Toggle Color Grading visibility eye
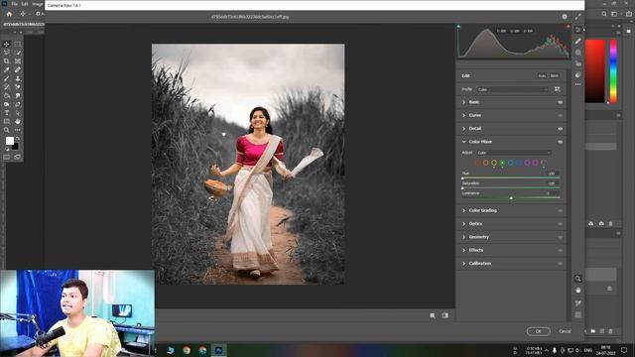The image size is (635, 357). (560, 210)
